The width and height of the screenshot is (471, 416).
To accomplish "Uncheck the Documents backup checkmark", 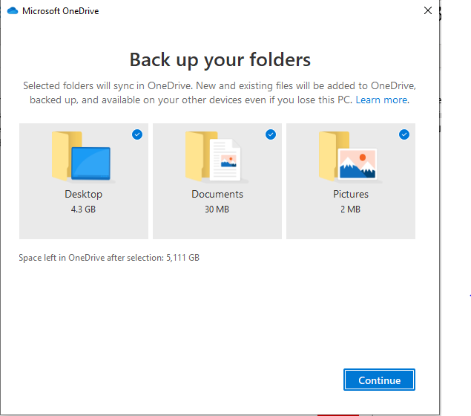I will 271,134.
